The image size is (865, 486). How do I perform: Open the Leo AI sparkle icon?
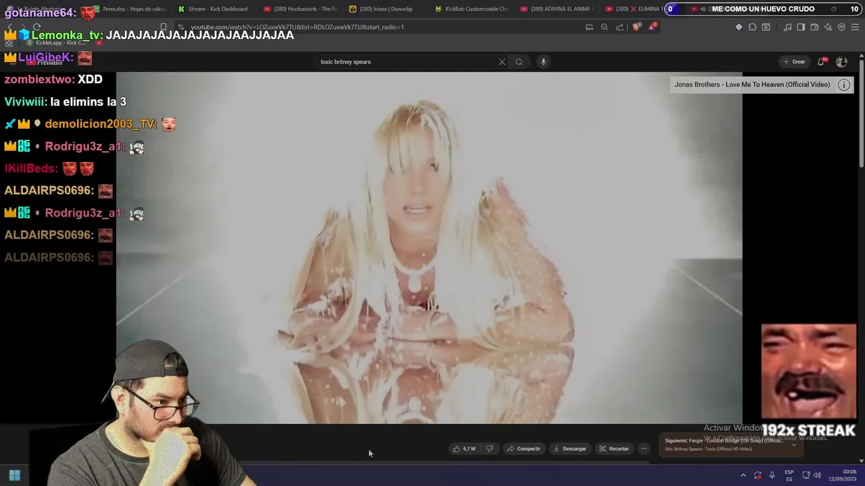point(828,27)
